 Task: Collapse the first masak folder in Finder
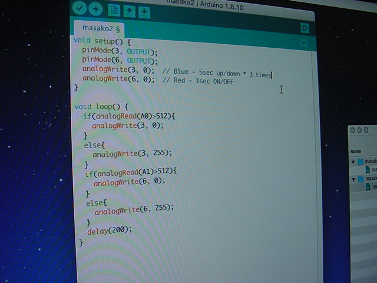pos(353,162)
